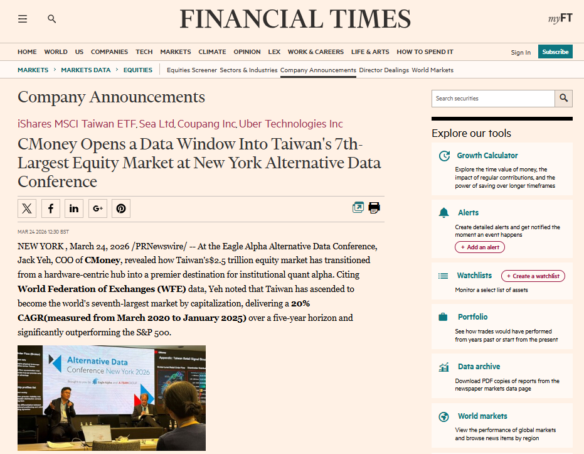The height and width of the screenshot is (454, 584).
Task: Open World markets tool link
Action: (482, 416)
